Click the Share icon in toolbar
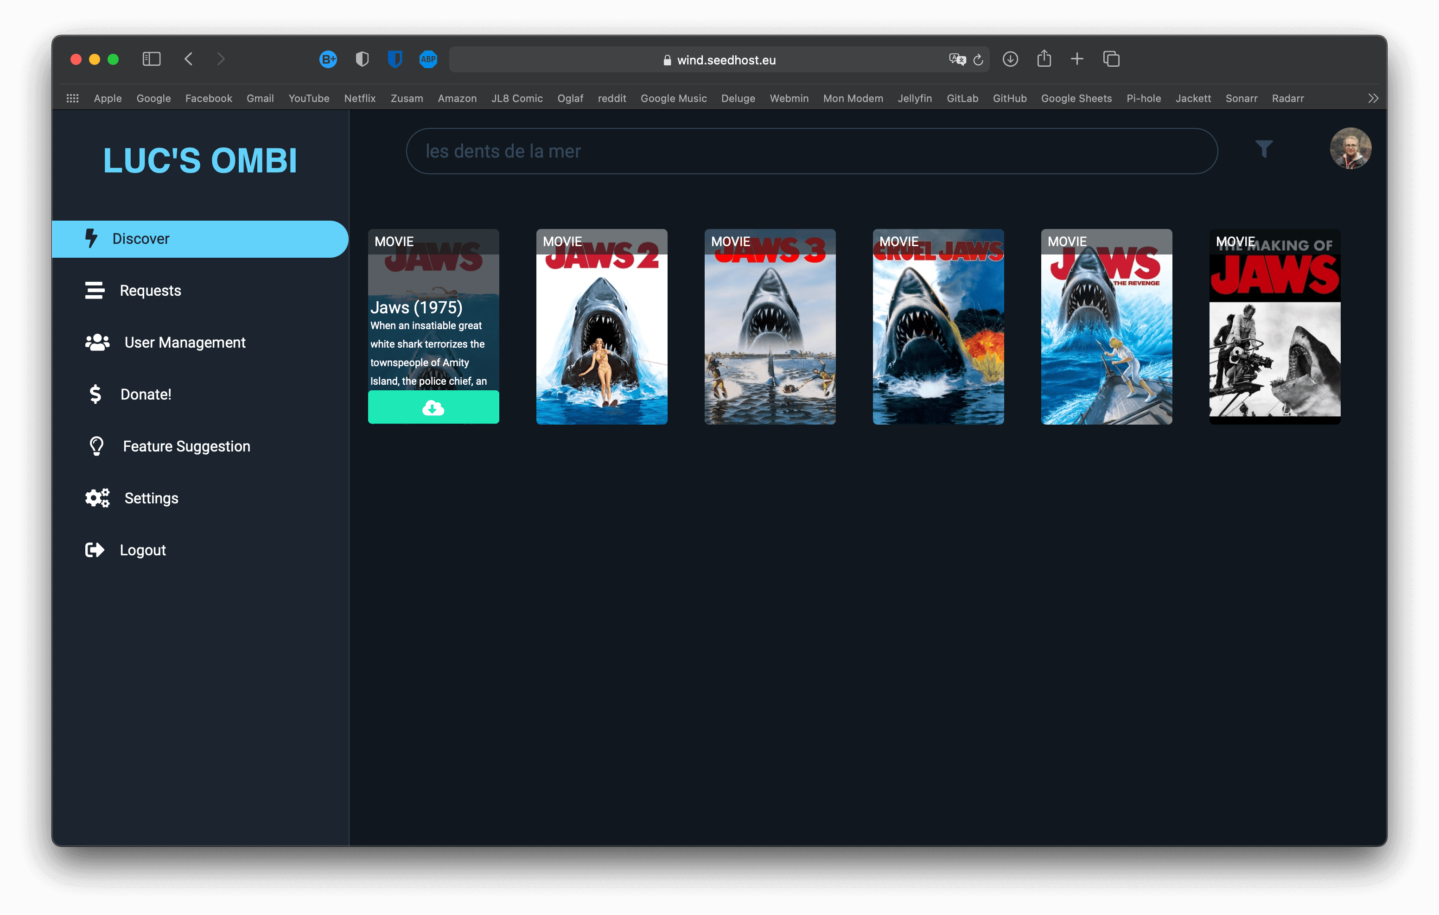The image size is (1439, 915). (1044, 58)
